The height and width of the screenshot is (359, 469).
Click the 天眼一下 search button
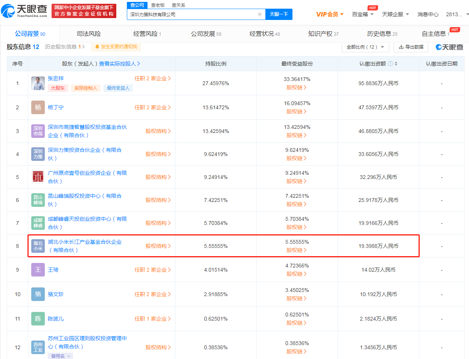279,14
